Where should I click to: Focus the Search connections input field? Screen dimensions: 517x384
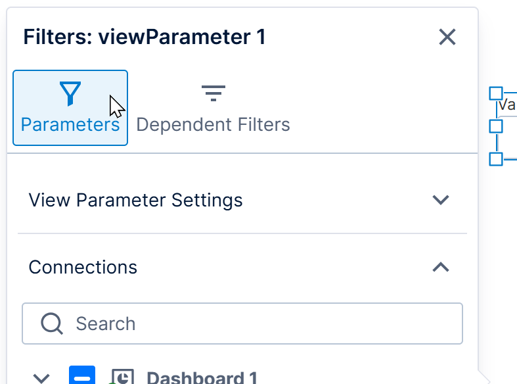(x=242, y=324)
